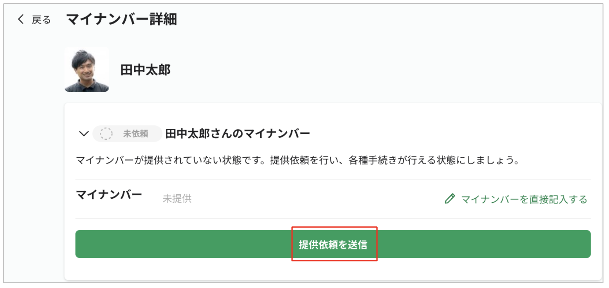Click the dashed circle status icon
Image resolution: width=609 pixels, height=288 pixels.
[106, 133]
